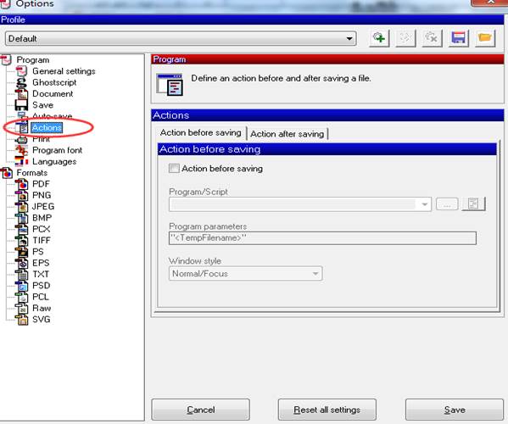Click the script editor icon beside Program/Script
This screenshot has width=508, height=424.
(x=473, y=204)
